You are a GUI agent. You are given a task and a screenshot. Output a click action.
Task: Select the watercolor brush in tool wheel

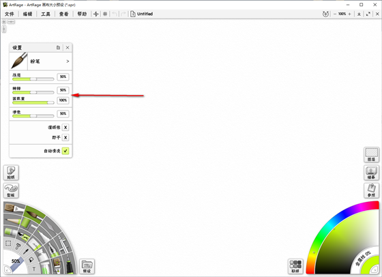pyautogui.click(x=34, y=212)
